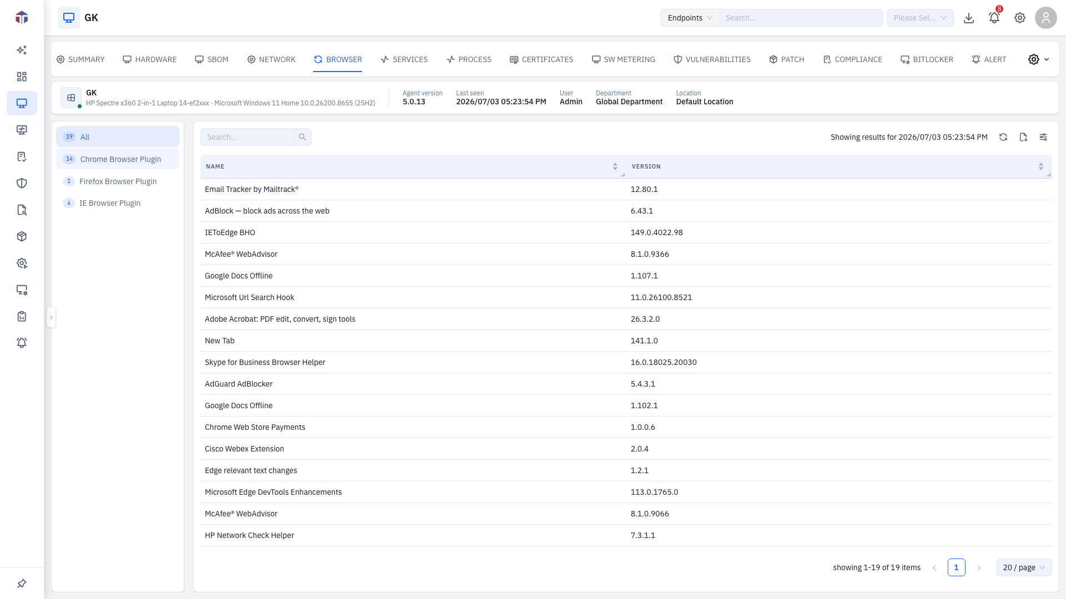Click the download icon in the header

coord(969,18)
